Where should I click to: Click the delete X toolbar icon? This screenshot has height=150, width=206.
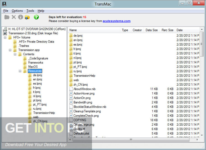pyautogui.click(x=14, y=17)
